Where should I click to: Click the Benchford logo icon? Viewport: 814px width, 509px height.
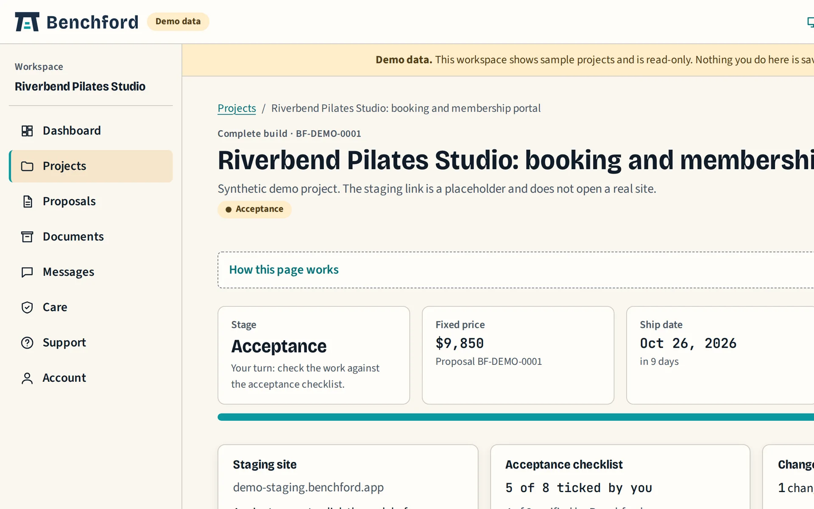click(x=27, y=22)
